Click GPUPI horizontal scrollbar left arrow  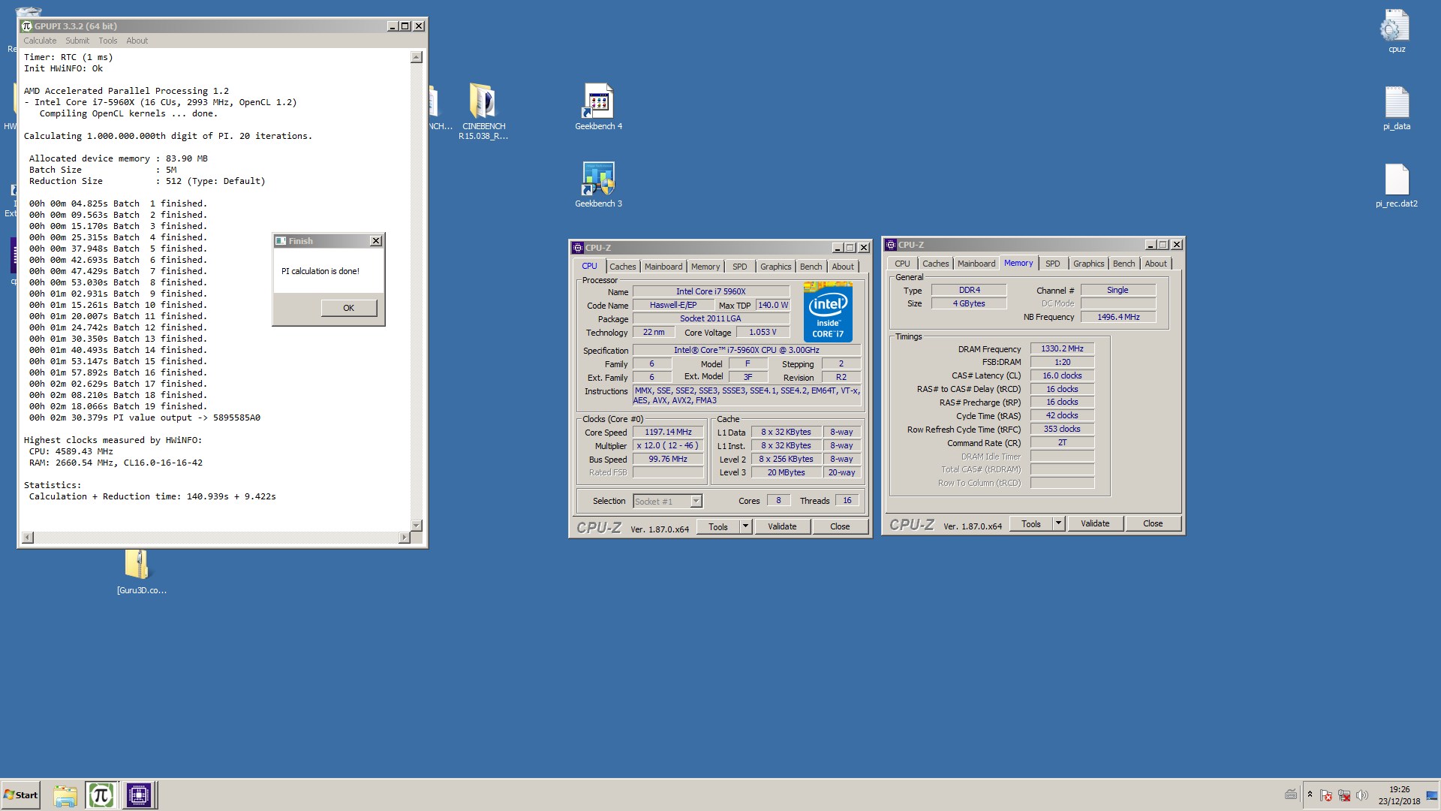click(28, 537)
